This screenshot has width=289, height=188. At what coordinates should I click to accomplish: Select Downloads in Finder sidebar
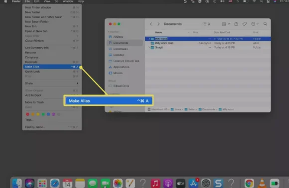tap(125, 49)
